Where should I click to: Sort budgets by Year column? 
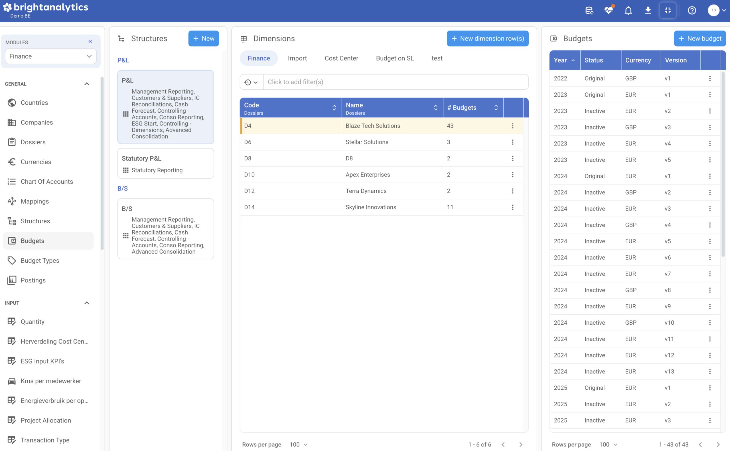pyautogui.click(x=565, y=60)
